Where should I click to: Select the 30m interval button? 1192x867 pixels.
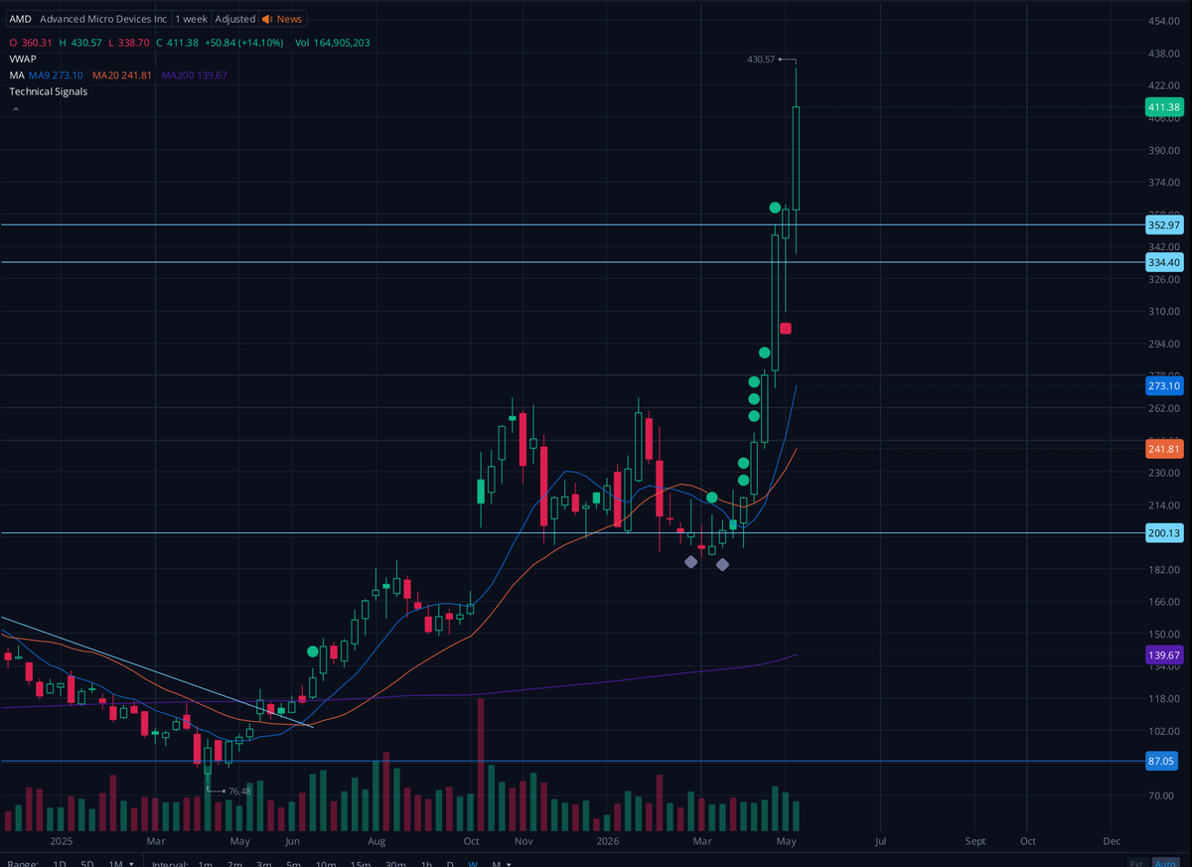pyautogui.click(x=395, y=864)
